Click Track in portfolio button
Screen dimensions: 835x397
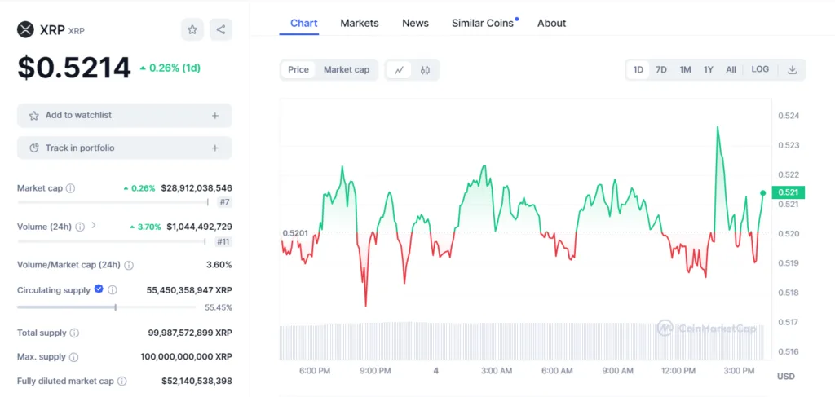pyautogui.click(x=125, y=148)
